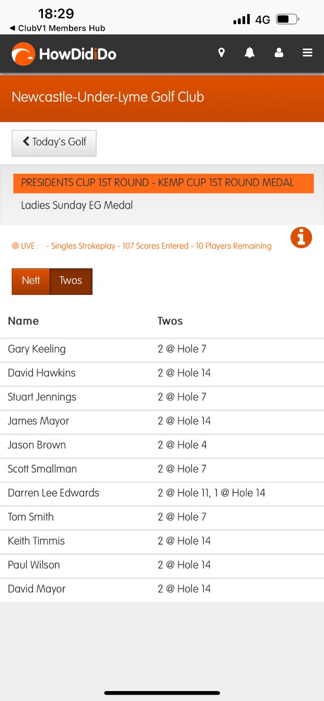
Task: Open the hamburger menu
Action: coord(307,53)
